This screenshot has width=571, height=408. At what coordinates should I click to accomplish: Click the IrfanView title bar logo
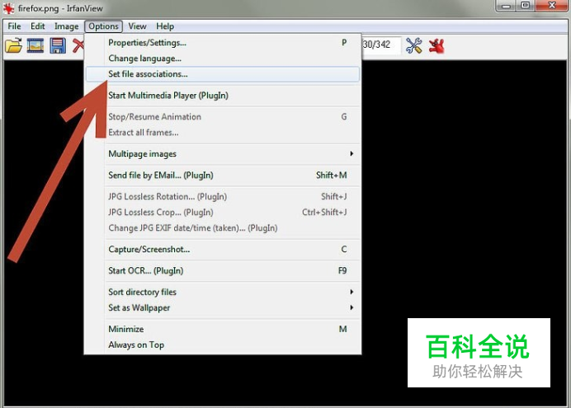pos(9,8)
